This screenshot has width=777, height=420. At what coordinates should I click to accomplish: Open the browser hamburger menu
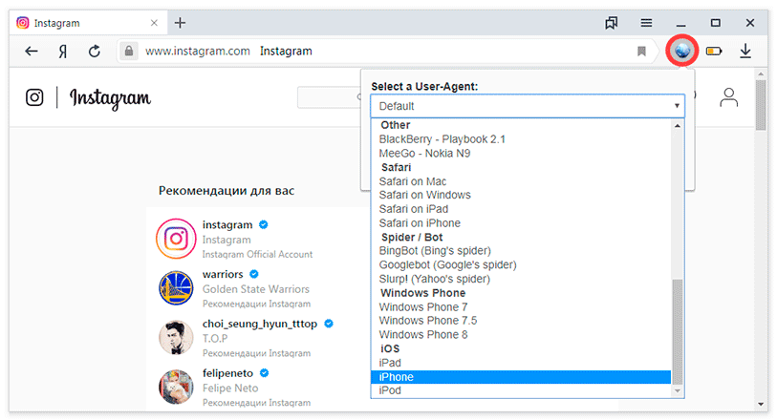click(647, 23)
